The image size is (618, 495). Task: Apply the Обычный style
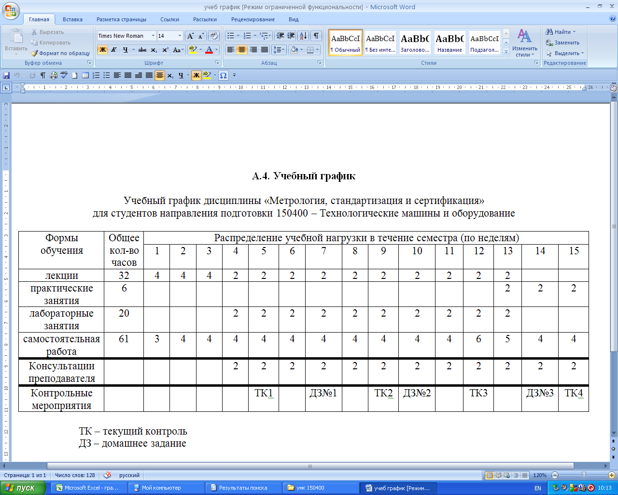346,43
